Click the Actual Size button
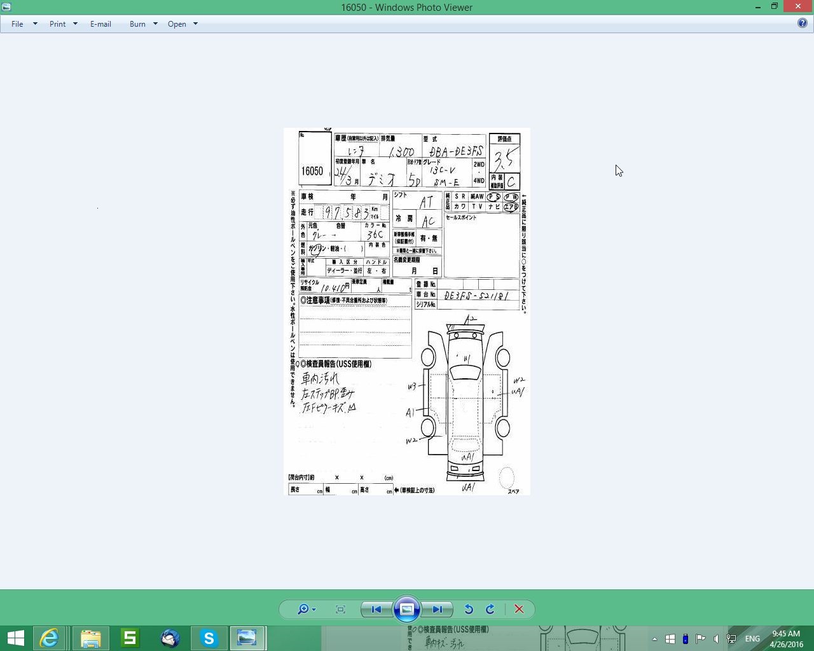 [341, 609]
